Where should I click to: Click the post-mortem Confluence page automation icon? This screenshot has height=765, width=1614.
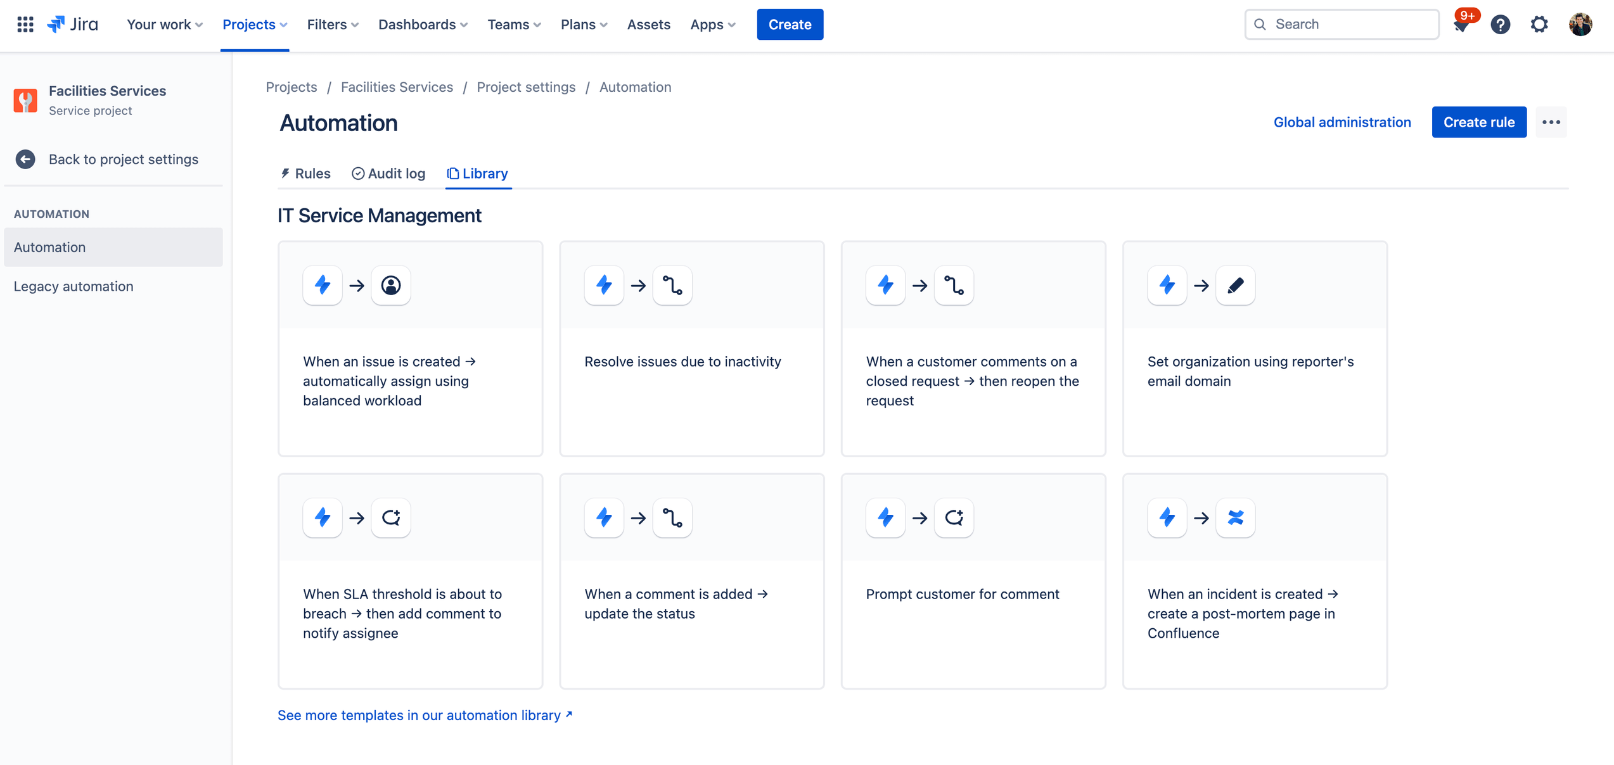(1234, 517)
